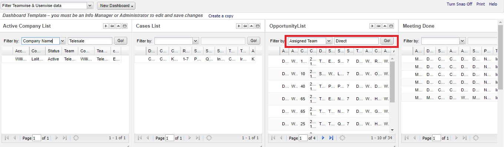Click Go! button in OpportunityList

point(387,41)
